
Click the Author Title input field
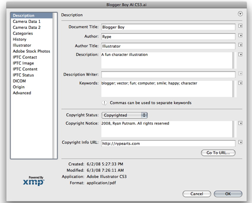pos(168,46)
